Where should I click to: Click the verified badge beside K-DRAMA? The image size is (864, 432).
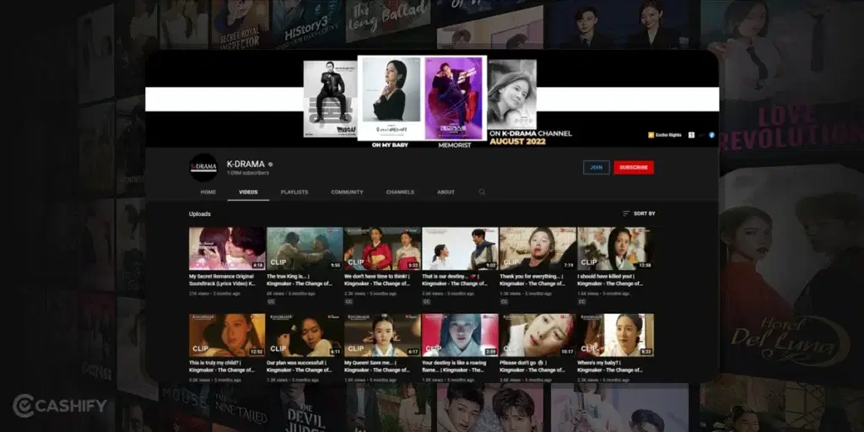point(271,165)
